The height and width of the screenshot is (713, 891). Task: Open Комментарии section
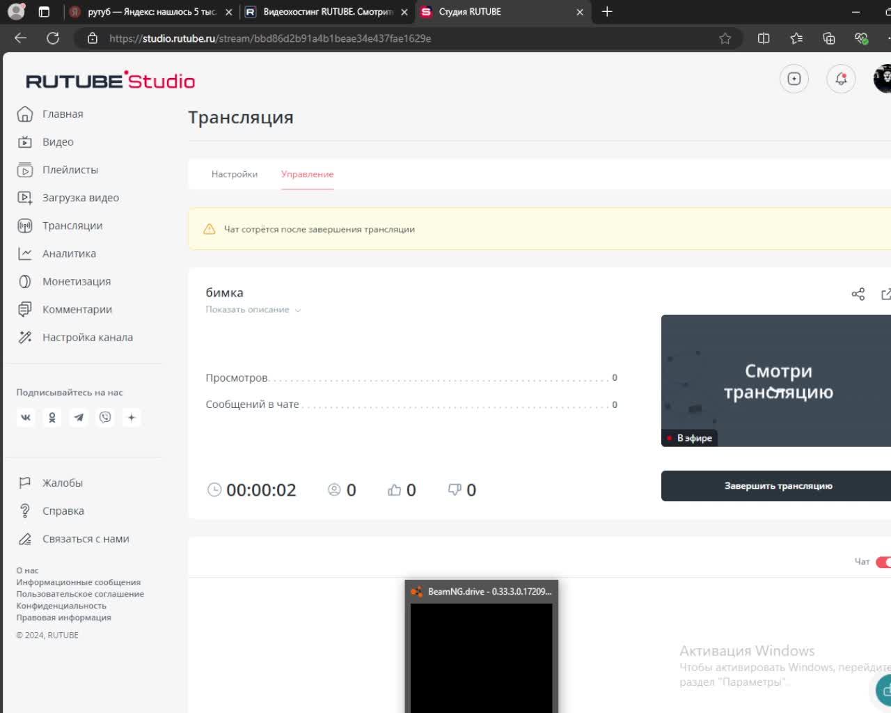point(65,309)
